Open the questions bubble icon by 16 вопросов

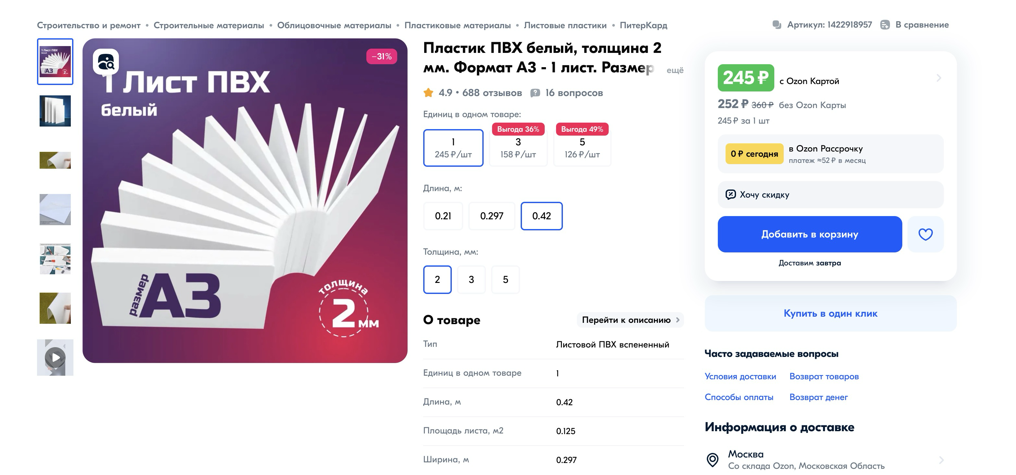tap(535, 93)
